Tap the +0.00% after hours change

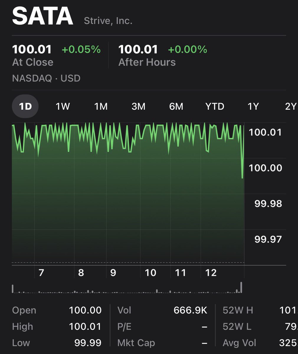(187, 49)
